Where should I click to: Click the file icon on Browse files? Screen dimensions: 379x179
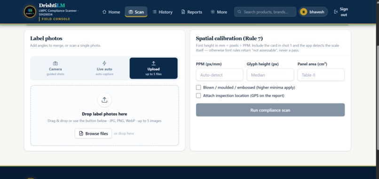pyautogui.click(x=81, y=133)
